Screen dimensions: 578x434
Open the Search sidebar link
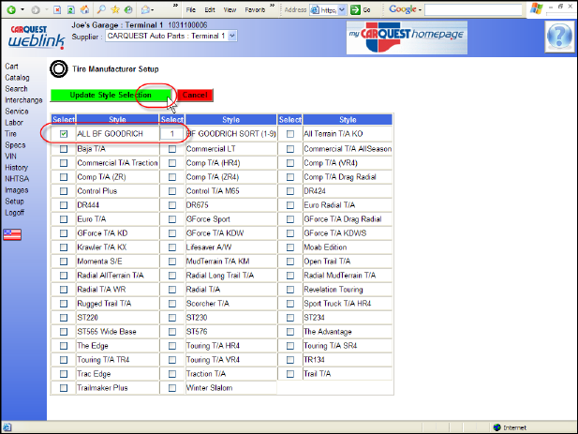pos(16,89)
